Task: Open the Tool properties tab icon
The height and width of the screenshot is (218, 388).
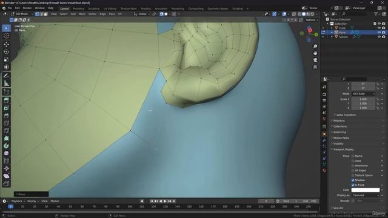Action: (324, 87)
